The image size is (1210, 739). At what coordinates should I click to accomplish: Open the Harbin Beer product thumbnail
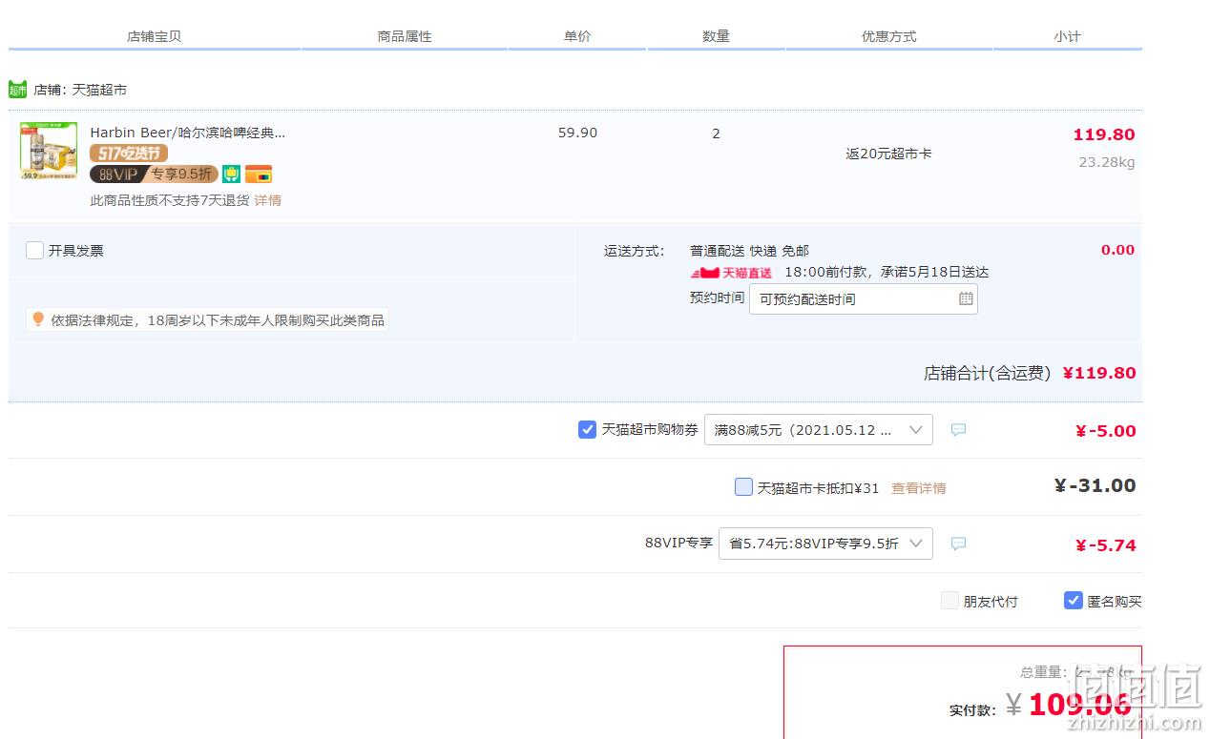click(49, 151)
